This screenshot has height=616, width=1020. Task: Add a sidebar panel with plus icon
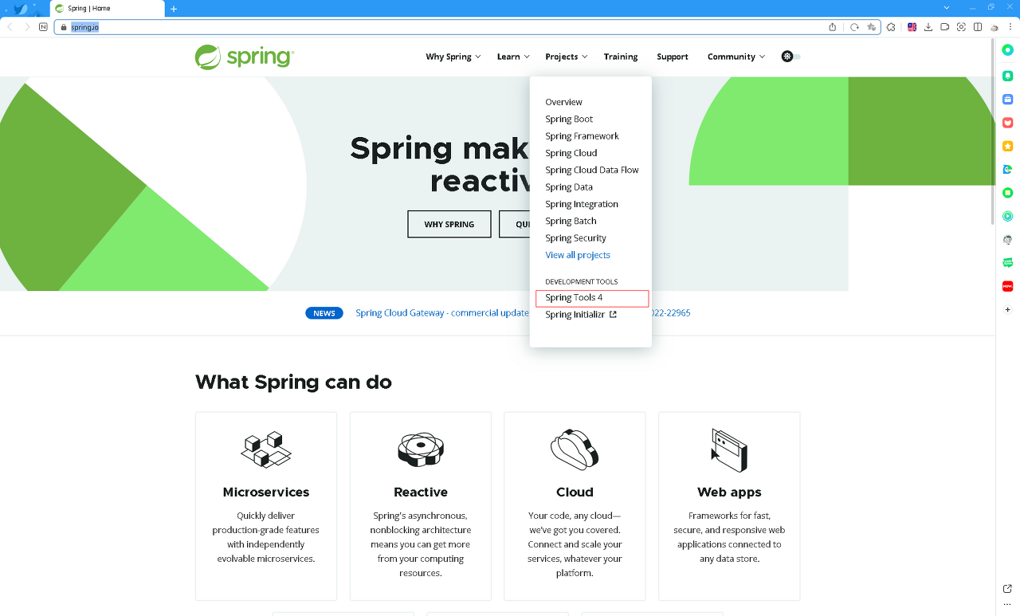pos(1007,309)
